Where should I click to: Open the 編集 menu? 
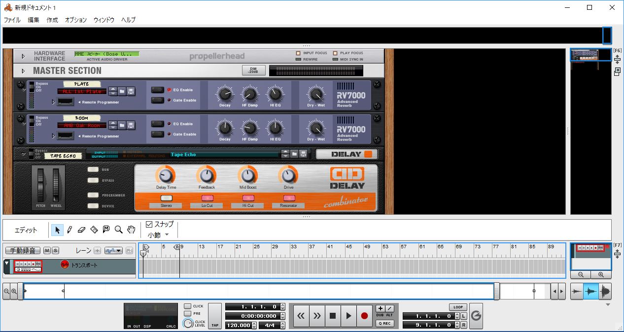pyautogui.click(x=34, y=20)
